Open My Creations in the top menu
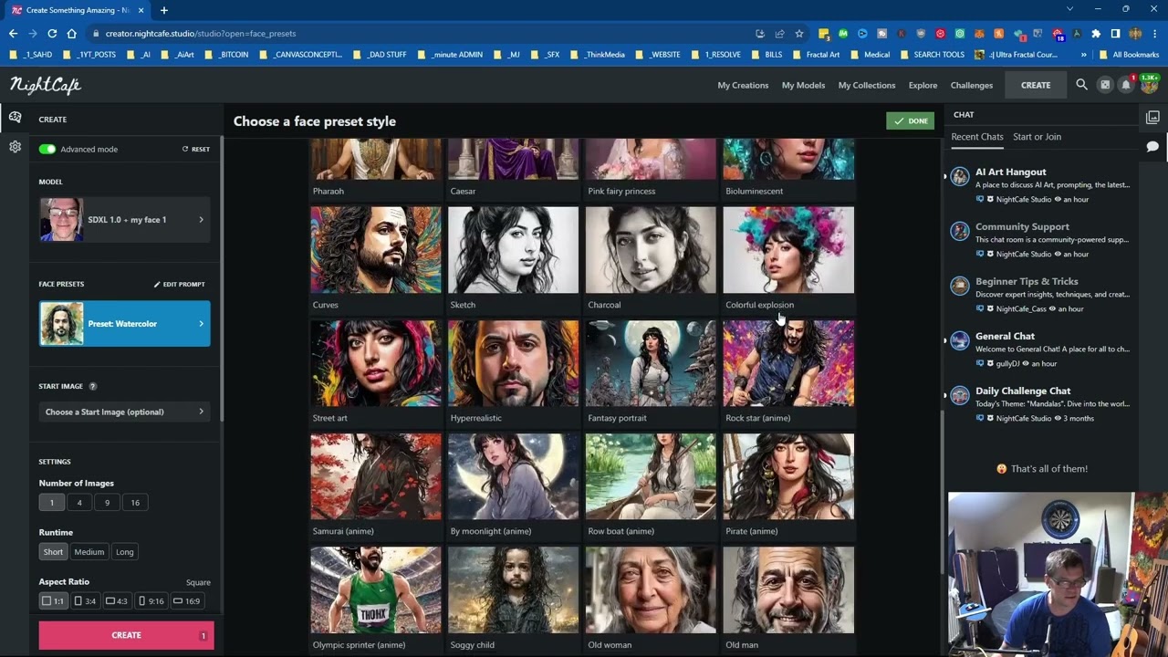 pyautogui.click(x=743, y=85)
